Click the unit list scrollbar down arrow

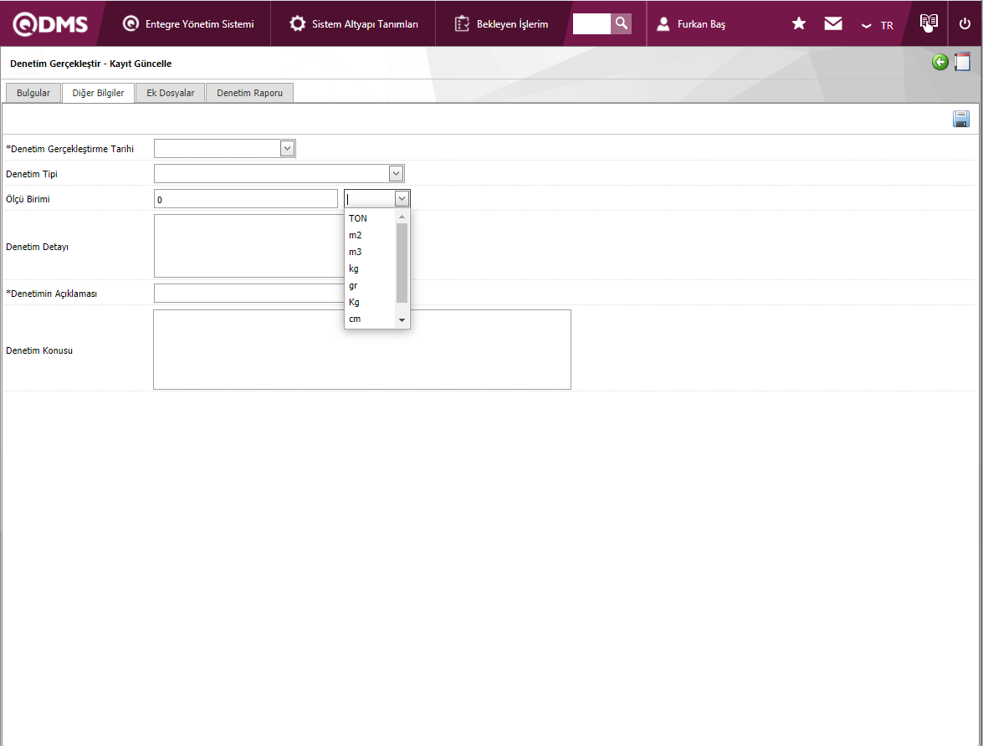[402, 320]
